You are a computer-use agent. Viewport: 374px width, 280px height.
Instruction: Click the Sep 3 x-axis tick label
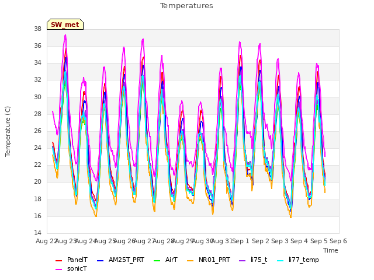click(280, 241)
